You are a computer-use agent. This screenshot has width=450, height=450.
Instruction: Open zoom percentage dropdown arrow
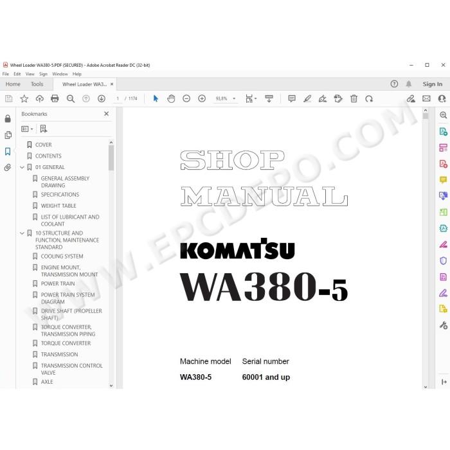[234, 99]
